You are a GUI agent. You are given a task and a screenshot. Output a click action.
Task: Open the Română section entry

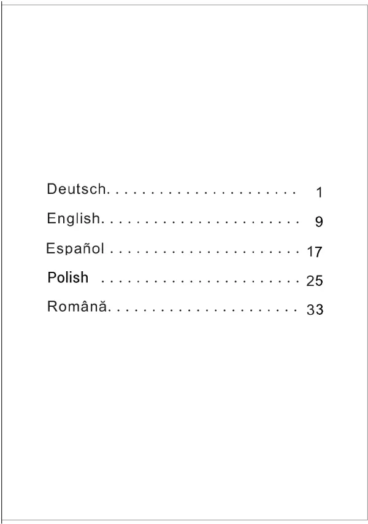coord(77,306)
